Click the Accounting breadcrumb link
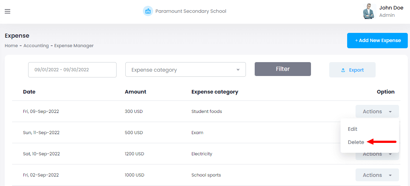Screen dimensions: 410x186 click(36, 46)
